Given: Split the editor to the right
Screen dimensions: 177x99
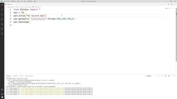Looking at the screenshot, I should [172, 4].
